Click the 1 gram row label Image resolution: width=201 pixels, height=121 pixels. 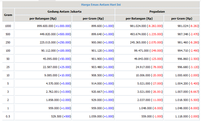click(x=8, y=108)
